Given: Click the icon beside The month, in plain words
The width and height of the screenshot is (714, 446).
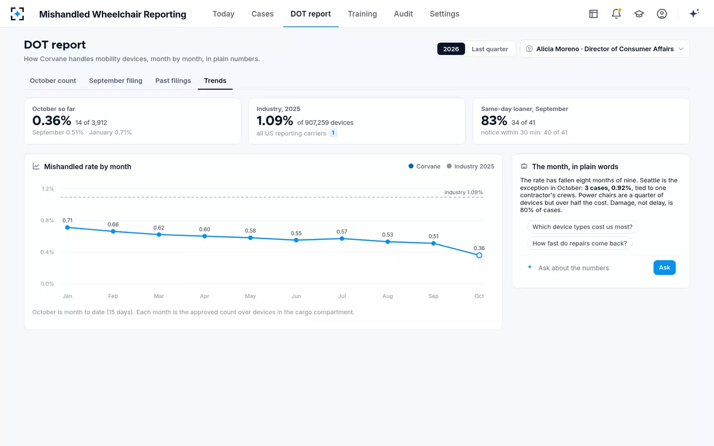Looking at the screenshot, I should (x=524, y=167).
